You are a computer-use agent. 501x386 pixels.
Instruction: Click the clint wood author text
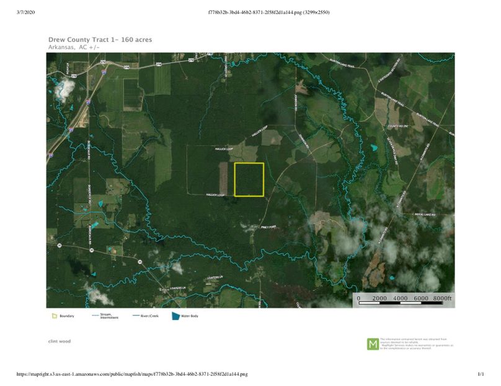click(60, 341)
